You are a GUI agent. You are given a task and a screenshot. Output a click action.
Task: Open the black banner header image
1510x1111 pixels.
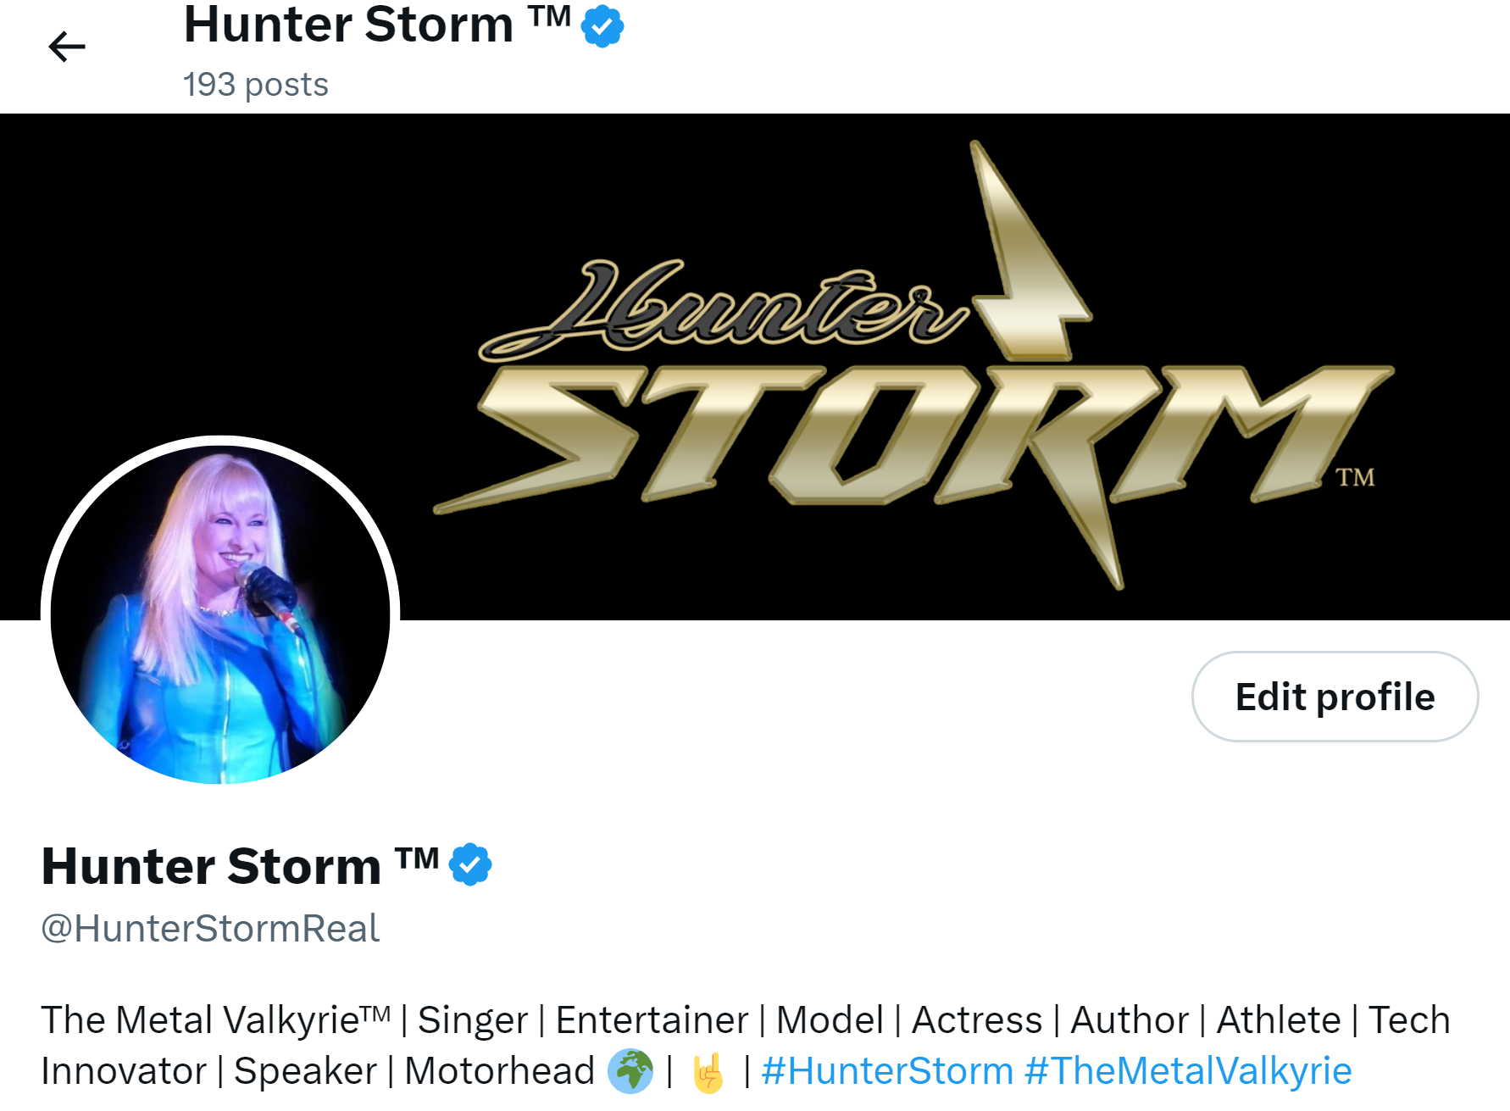pos(755,367)
